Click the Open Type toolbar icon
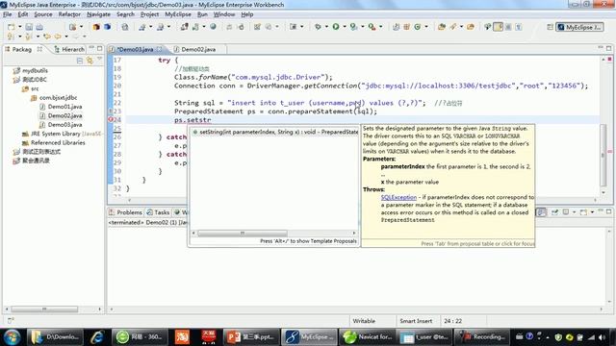 (x=442, y=27)
